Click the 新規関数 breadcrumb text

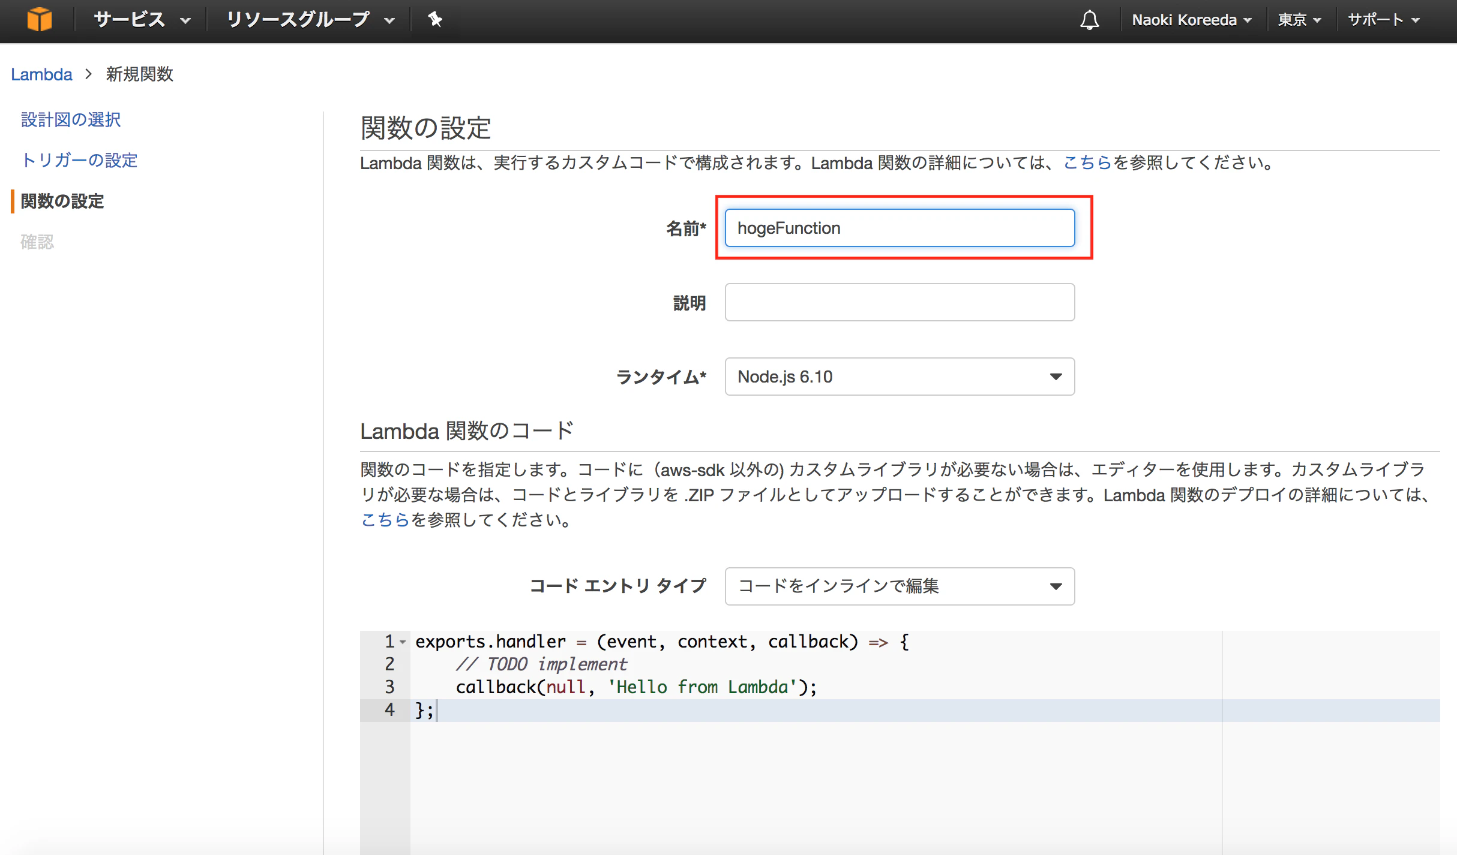coord(140,74)
